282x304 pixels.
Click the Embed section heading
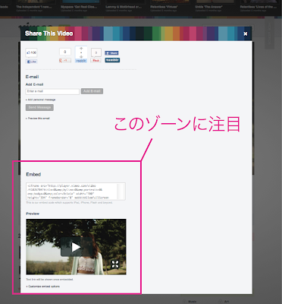coord(33,175)
